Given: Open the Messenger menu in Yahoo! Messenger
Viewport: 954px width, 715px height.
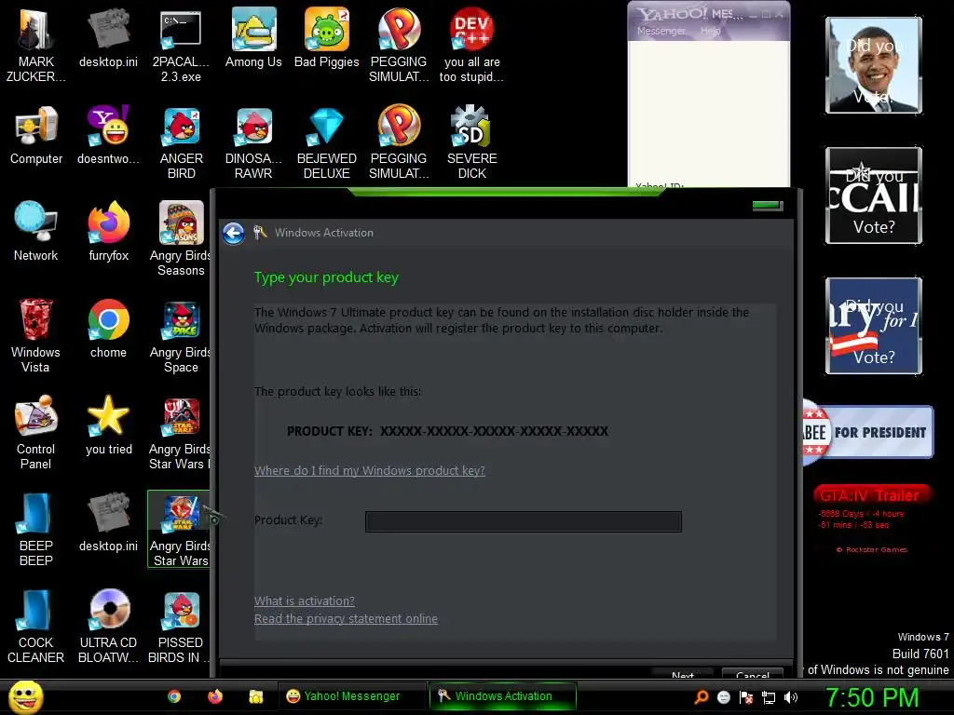Looking at the screenshot, I should 661,31.
